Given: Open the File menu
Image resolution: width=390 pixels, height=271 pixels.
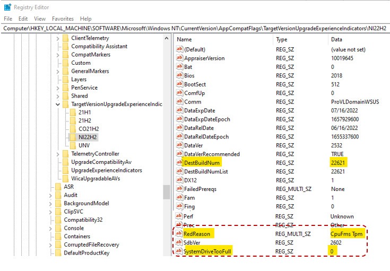Looking at the screenshot, I should click(8, 19).
